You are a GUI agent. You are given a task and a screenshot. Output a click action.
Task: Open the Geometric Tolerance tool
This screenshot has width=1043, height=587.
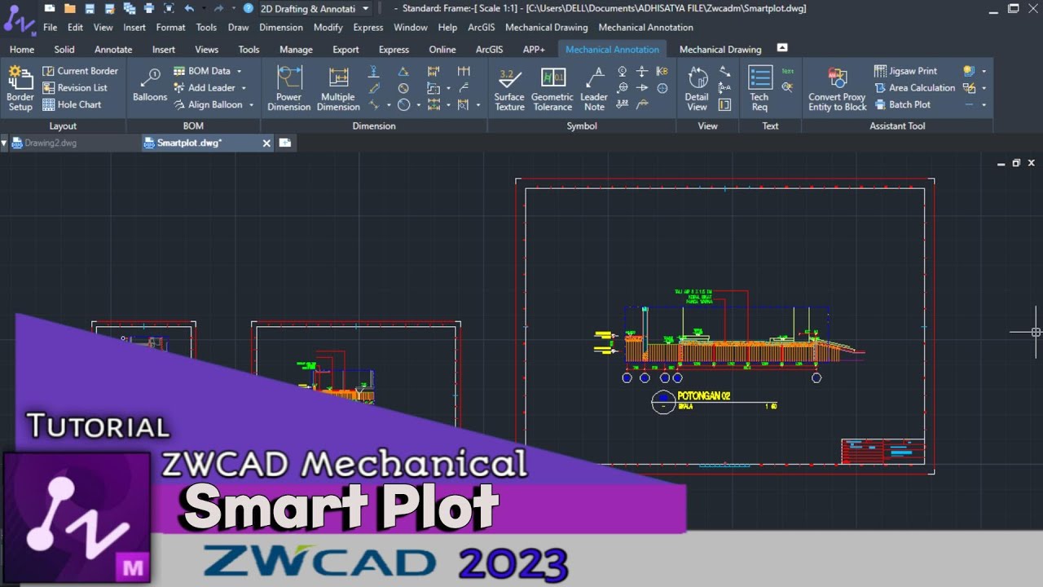[552, 89]
